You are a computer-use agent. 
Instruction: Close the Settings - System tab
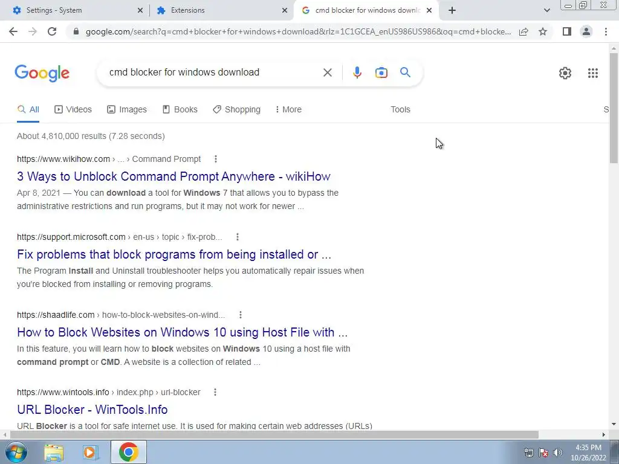[140, 11]
